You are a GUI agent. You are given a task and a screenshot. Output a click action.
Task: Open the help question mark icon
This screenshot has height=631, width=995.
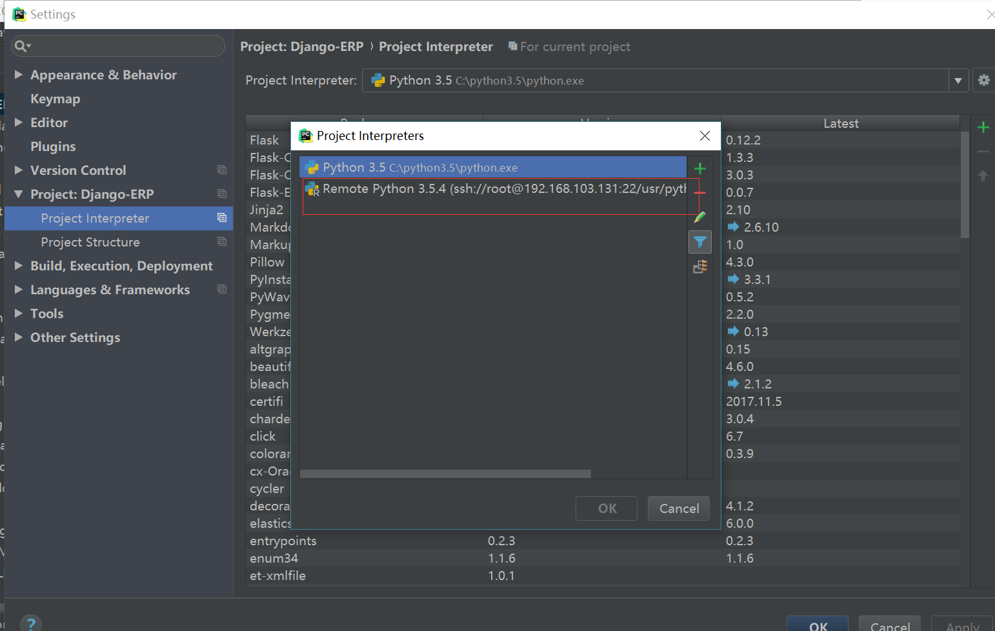pyautogui.click(x=31, y=623)
